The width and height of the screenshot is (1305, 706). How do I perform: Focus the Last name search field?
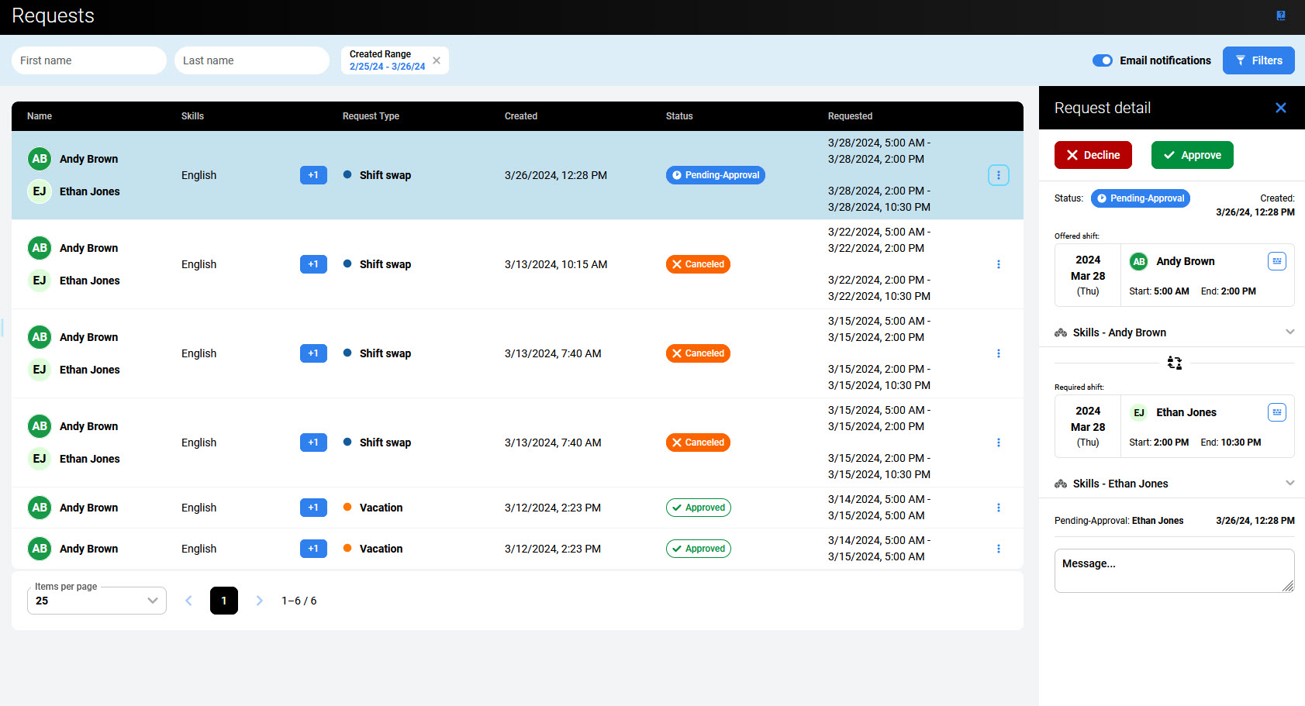[252, 60]
